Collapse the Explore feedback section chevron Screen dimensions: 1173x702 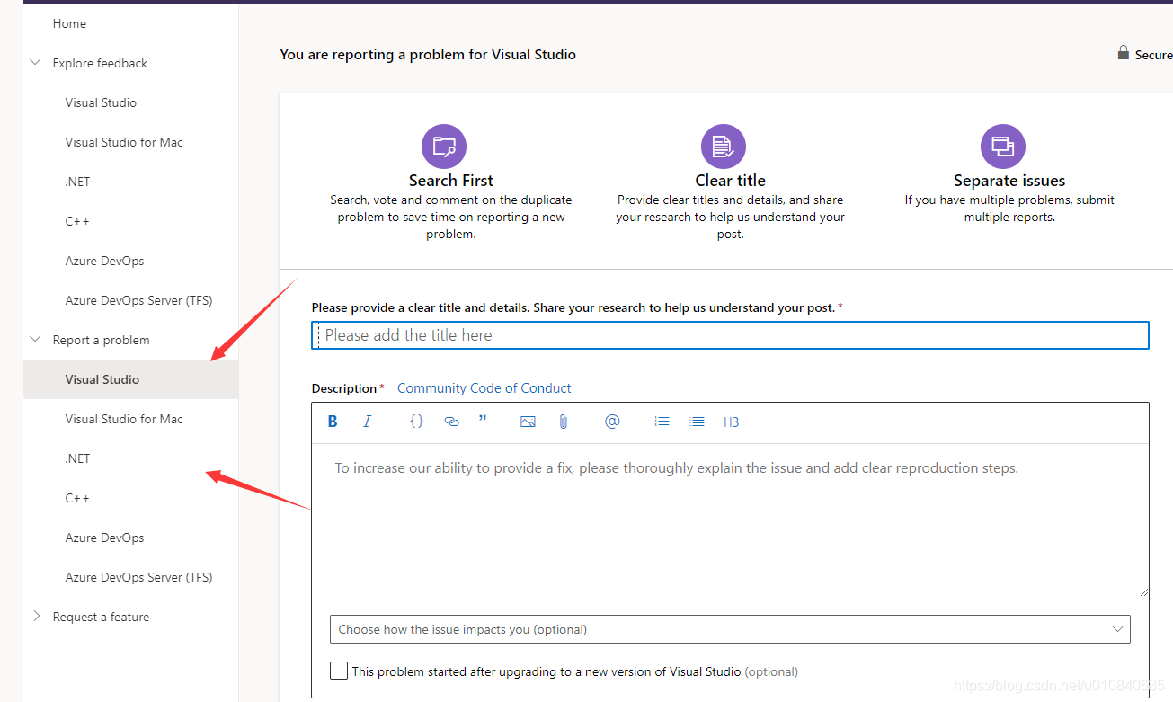pos(36,63)
